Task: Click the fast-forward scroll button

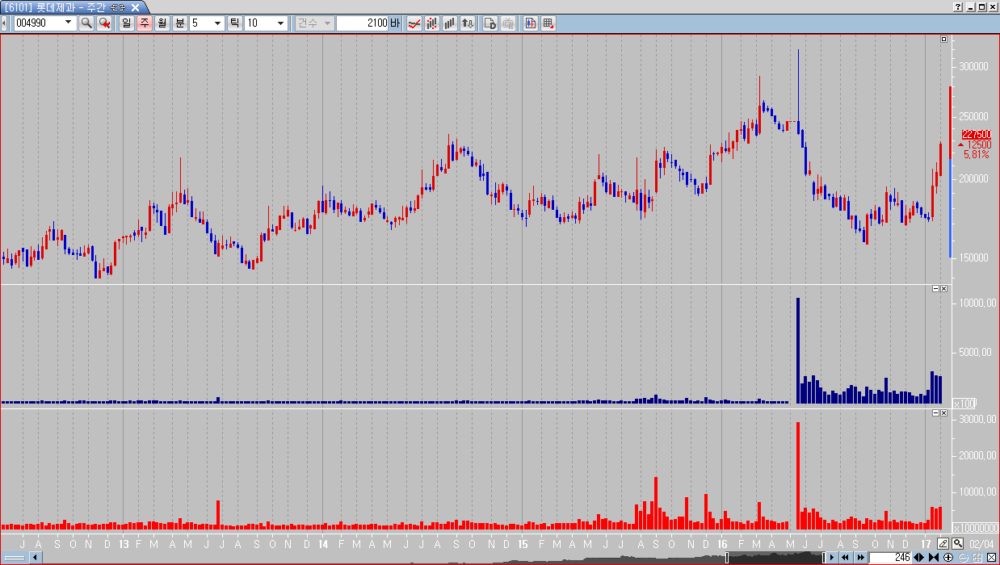Action: [860, 558]
